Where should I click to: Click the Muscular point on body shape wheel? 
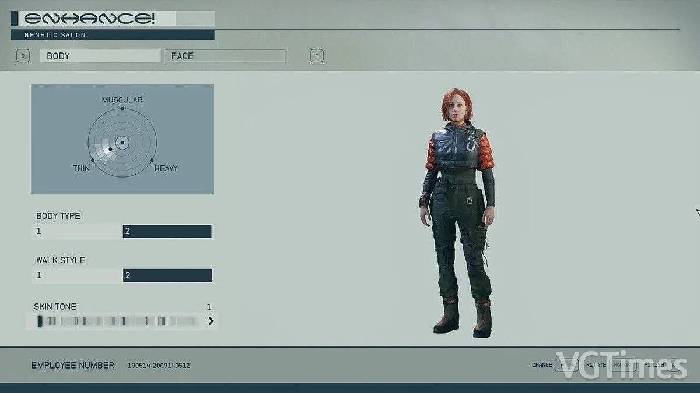[x=122, y=109]
